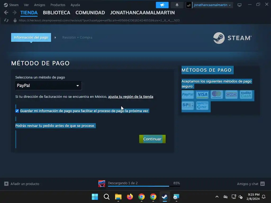Open the PayPal payment method dropdown
The image size is (271, 203).
(x=48, y=86)
